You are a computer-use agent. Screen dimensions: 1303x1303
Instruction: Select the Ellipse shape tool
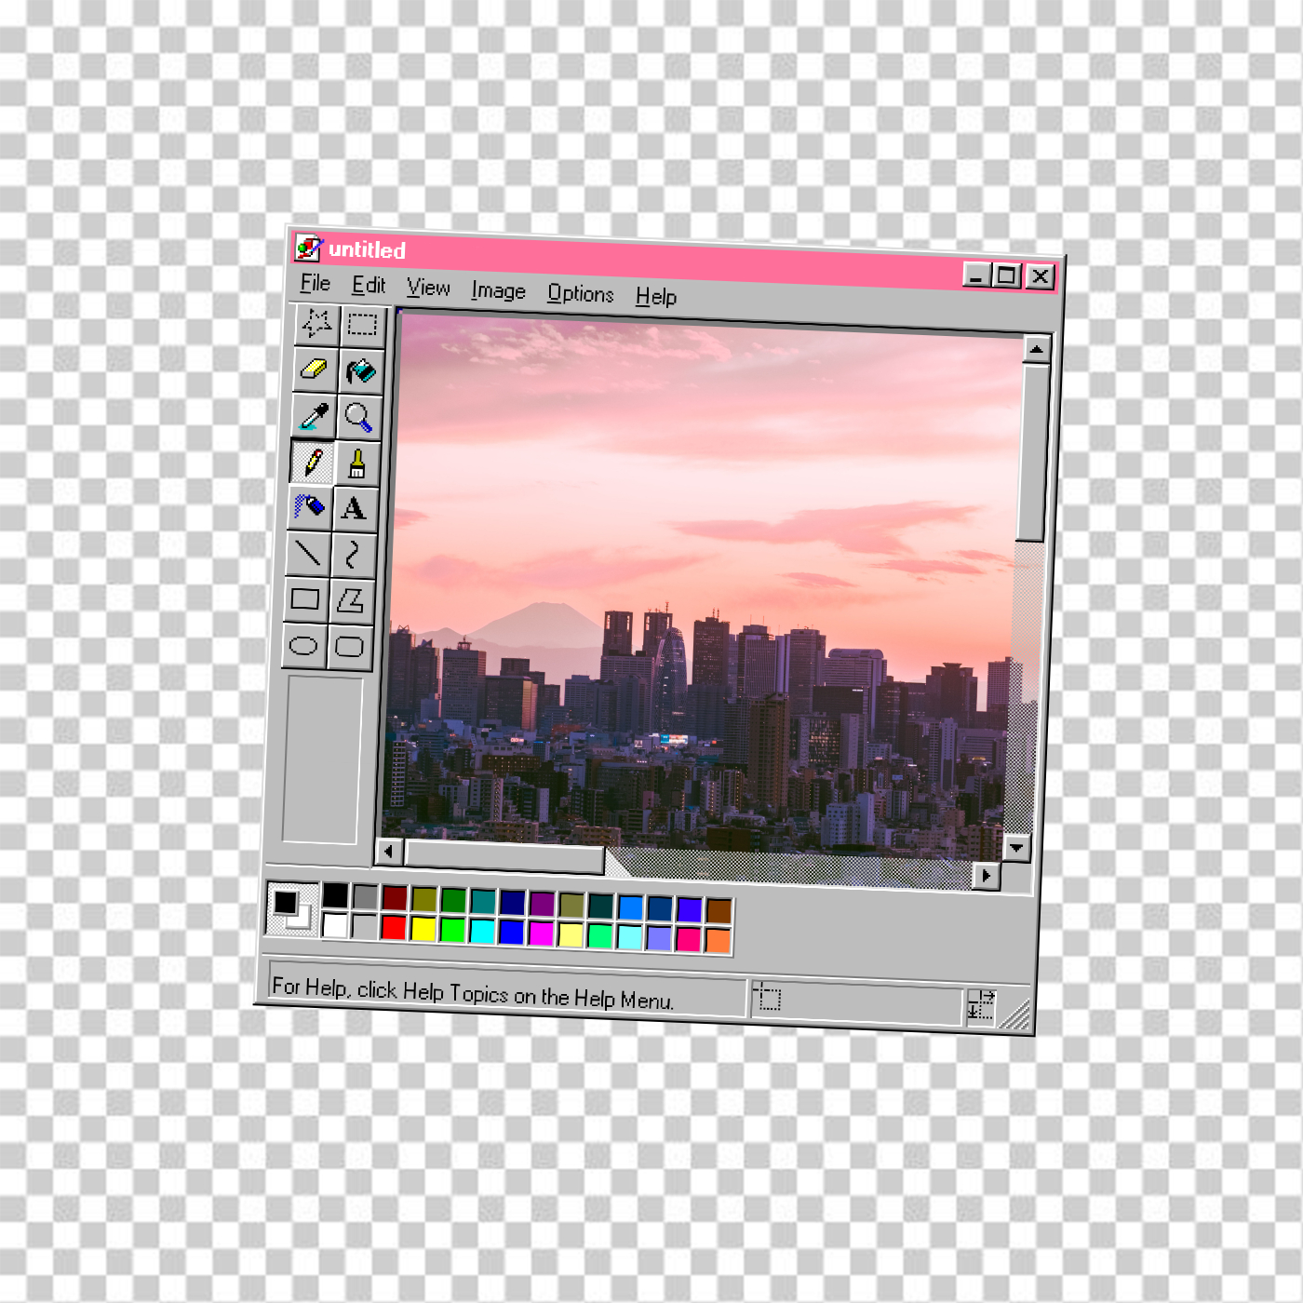[303, 645]
